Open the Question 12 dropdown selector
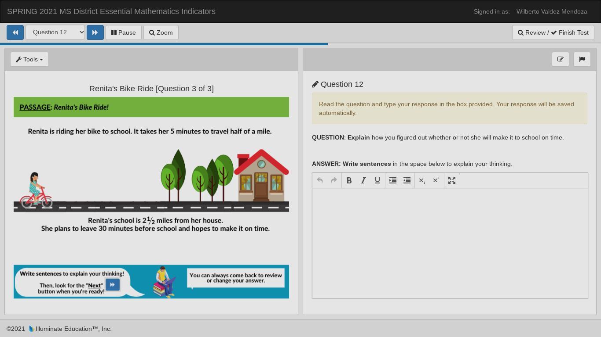This screenshot has height=337, width=601. point(55,32)
